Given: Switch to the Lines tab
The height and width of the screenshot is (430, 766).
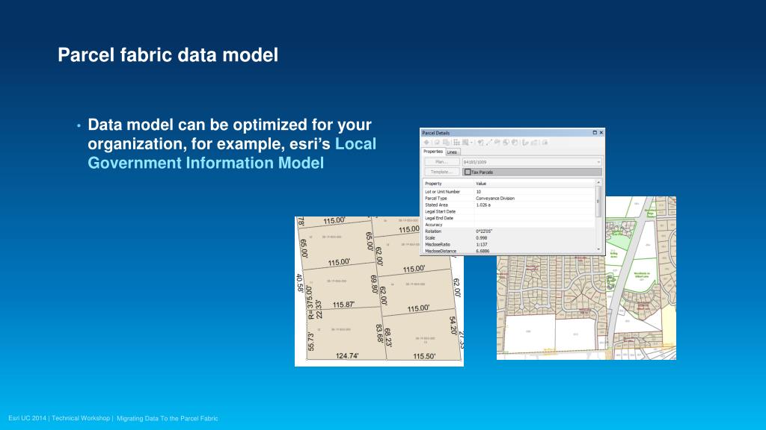Looking at the screenshot, I should pos(452,152).
